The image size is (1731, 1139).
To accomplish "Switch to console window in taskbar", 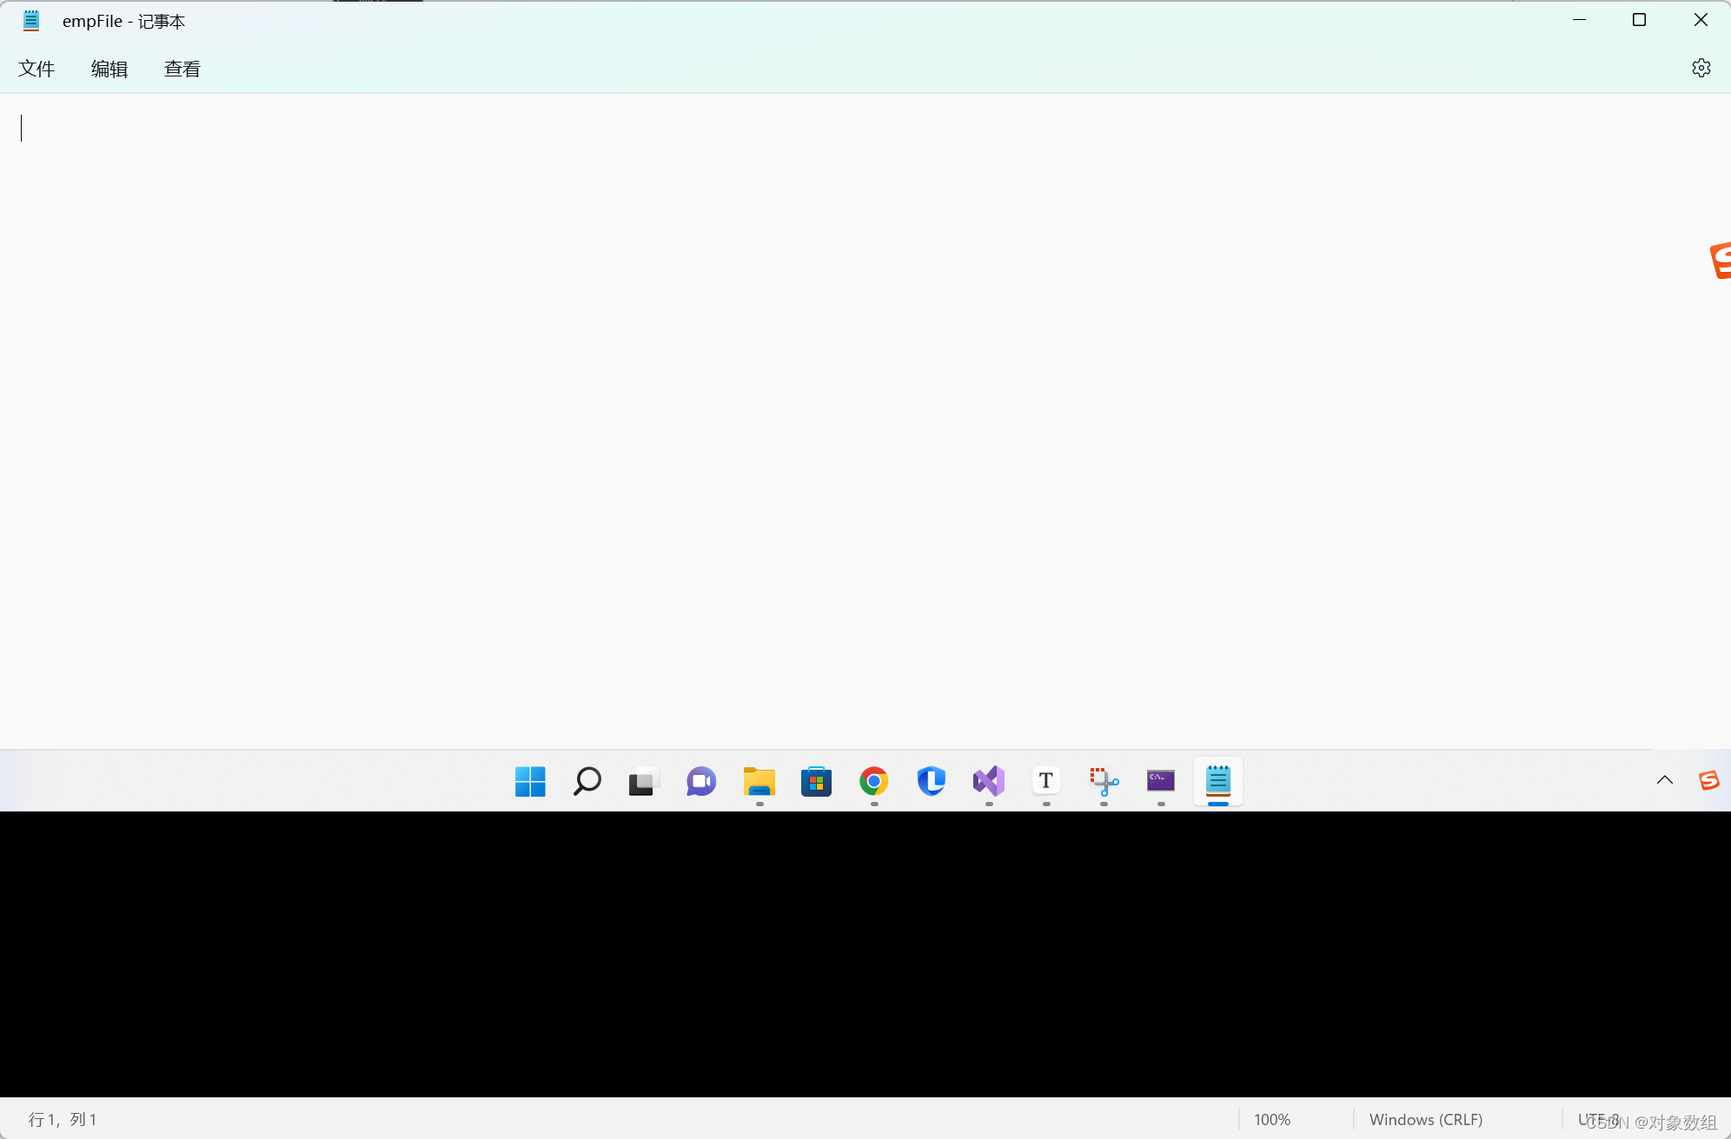I will (1161, 781).
